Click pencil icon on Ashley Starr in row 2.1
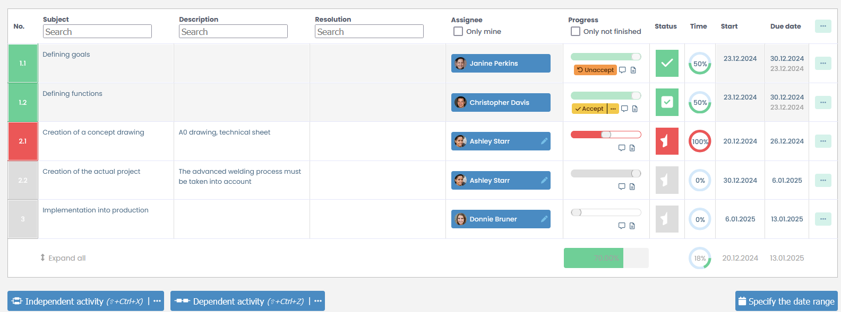Image resolution: width=841 pixels, height=312 pixels. pos(544,141)
